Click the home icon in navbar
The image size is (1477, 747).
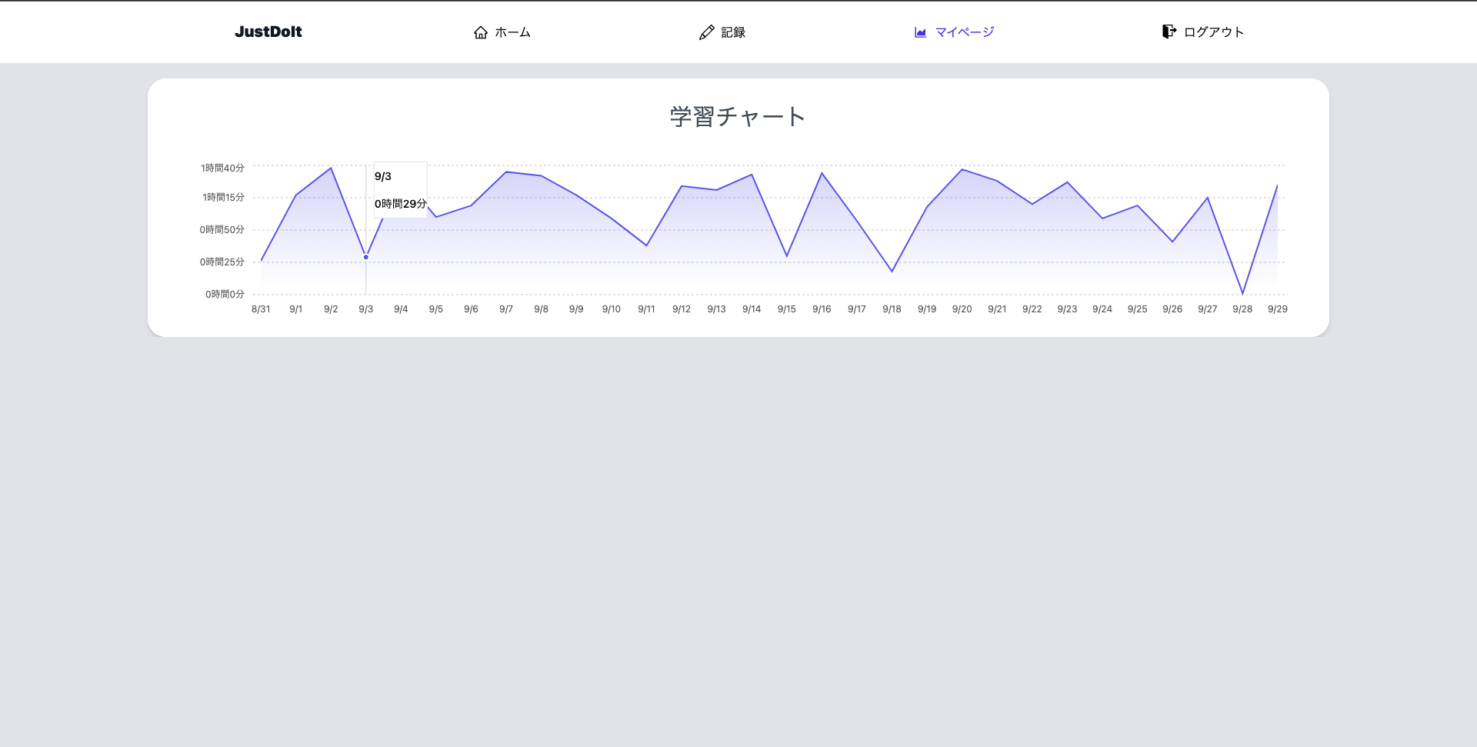(x=481, y=32)
